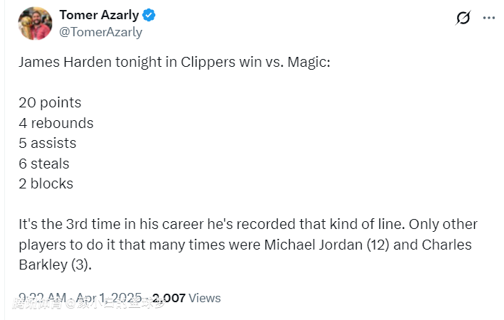Click the Apr 1, 2025 date
This screenshot has height=320, width=504.
click(110, 298)
